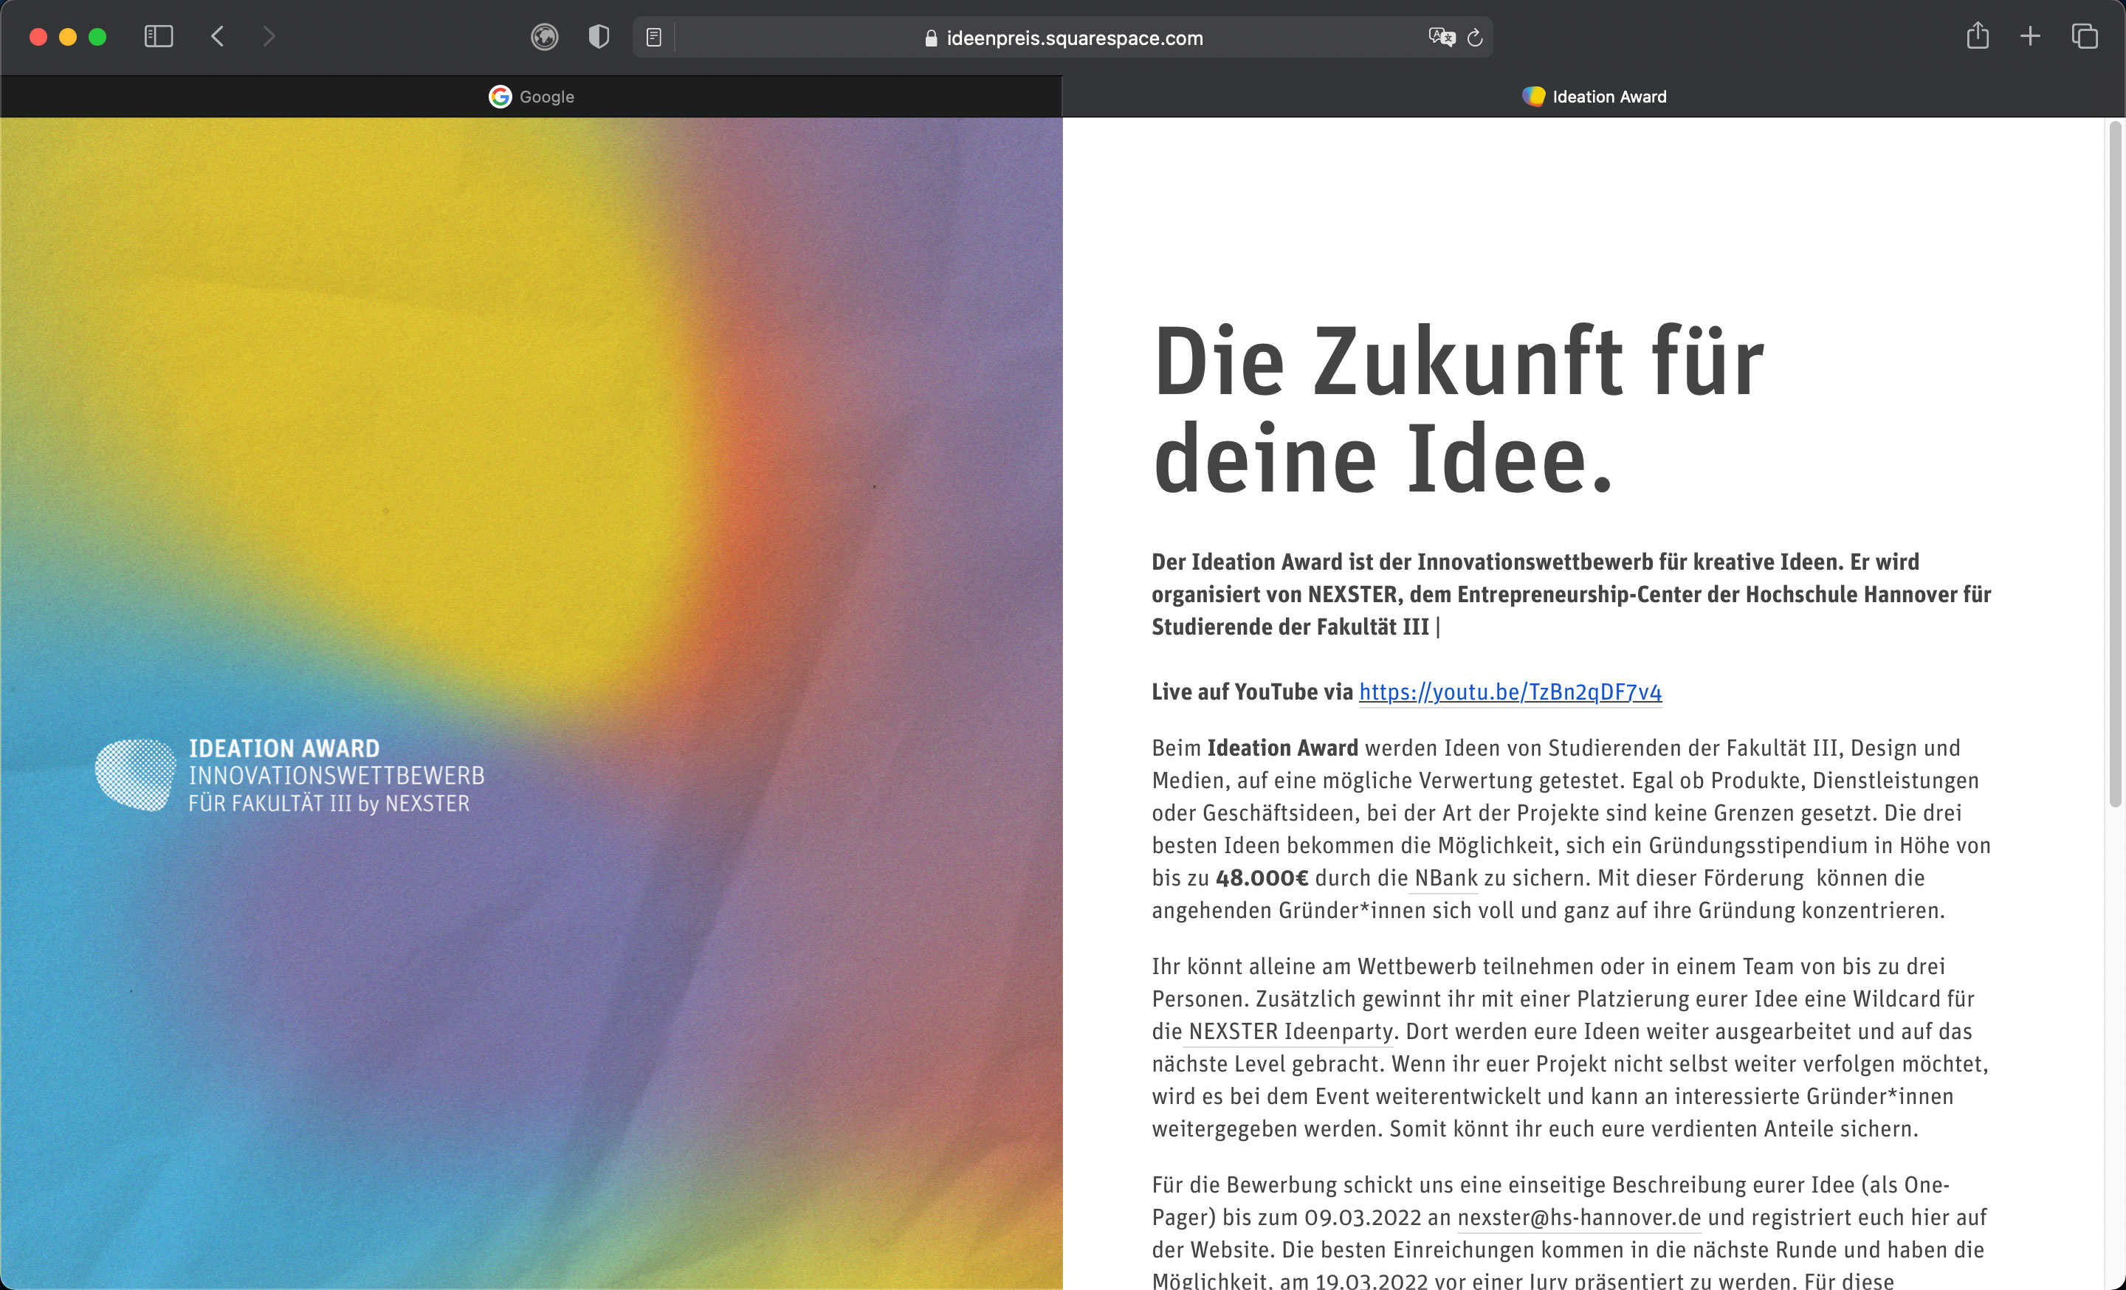
Task: Click the translate page icon
Action: (1442, 37)
